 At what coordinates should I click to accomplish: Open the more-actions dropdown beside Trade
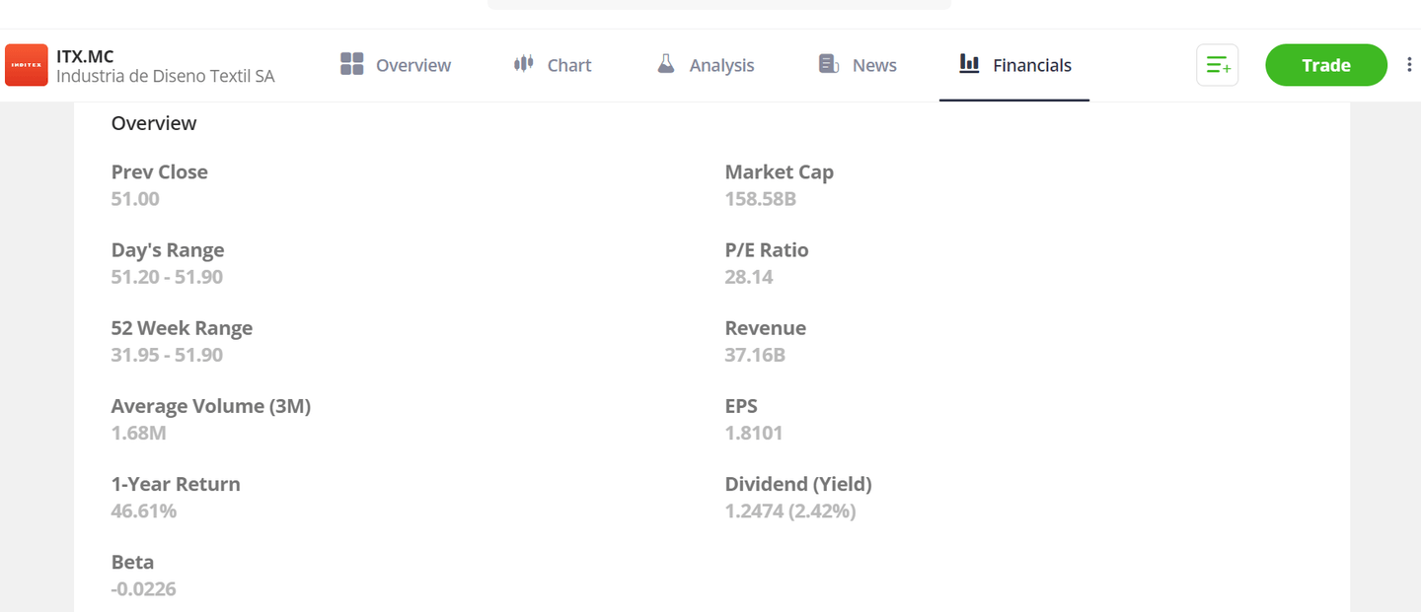pos(1409,63)
